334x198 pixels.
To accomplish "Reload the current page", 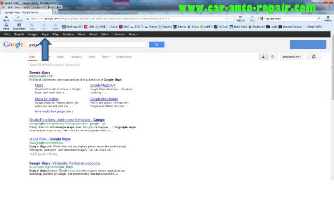I will coord(240,18).
